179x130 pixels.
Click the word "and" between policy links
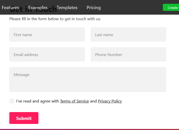click(x=93, y=101)
